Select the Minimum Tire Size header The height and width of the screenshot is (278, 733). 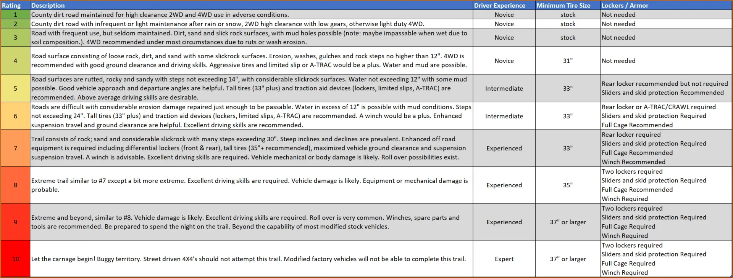tap(563, 5)
